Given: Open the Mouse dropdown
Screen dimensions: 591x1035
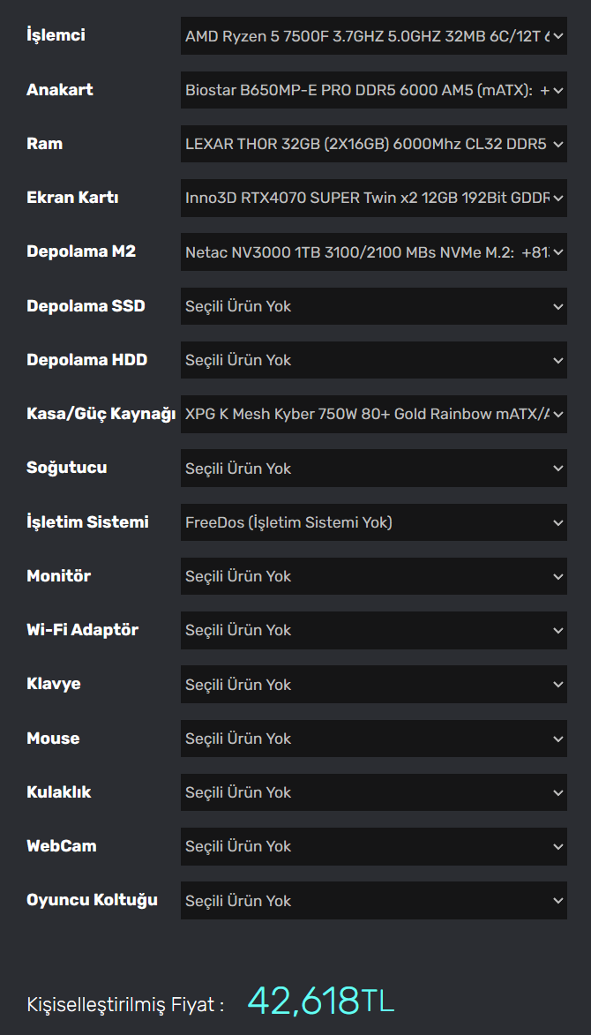Looking at the screenshot, I should pos(373,739).
